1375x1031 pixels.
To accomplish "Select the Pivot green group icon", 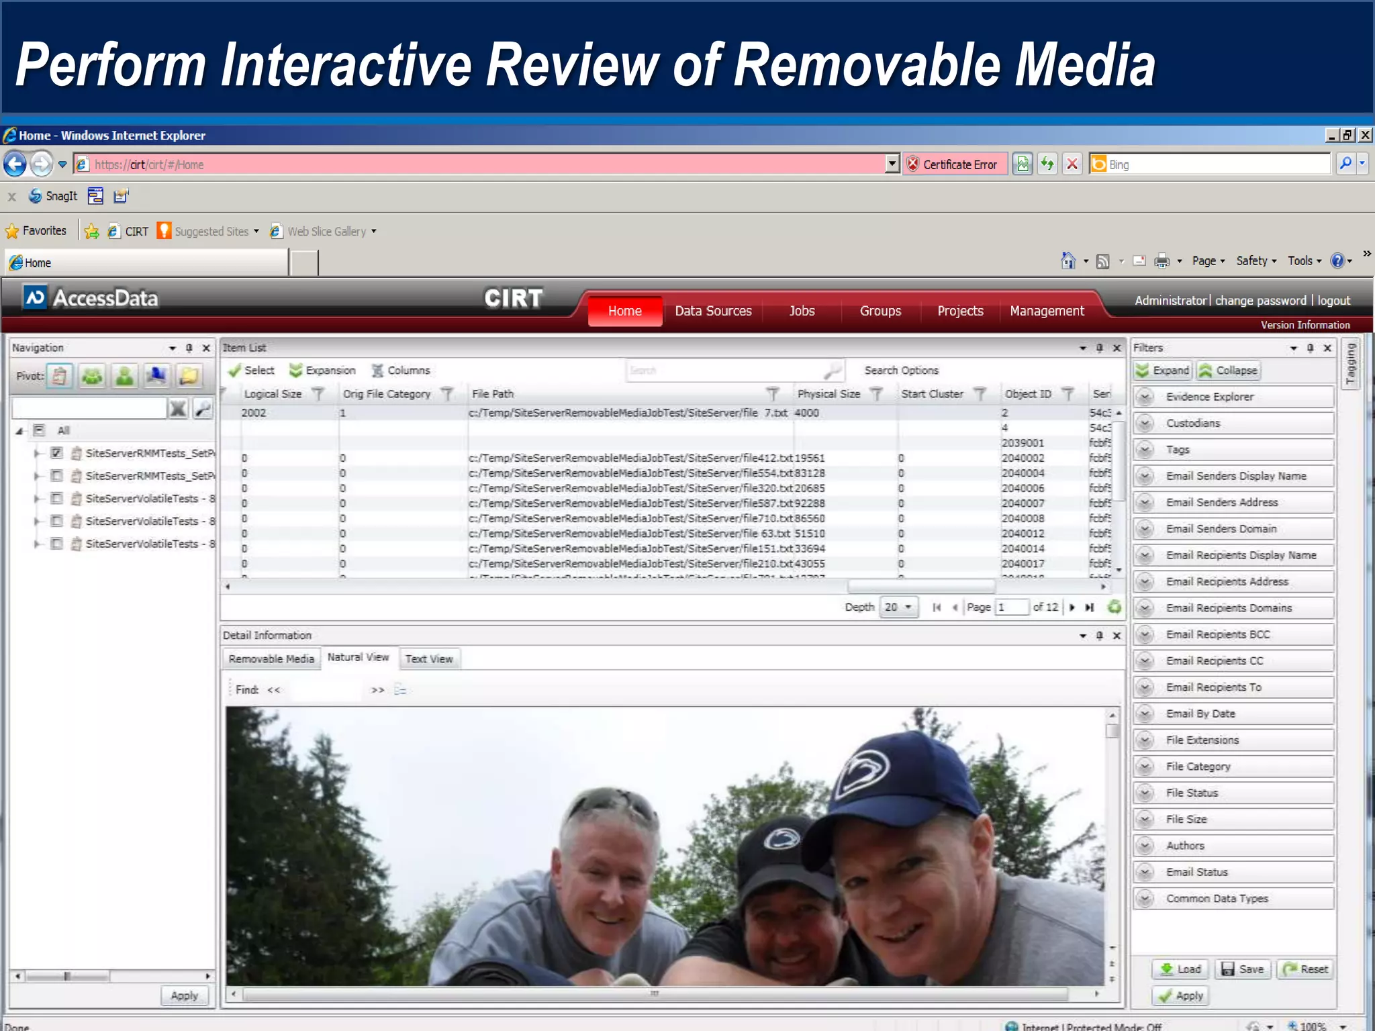I will pyautogui.click(x=92, y=376).
